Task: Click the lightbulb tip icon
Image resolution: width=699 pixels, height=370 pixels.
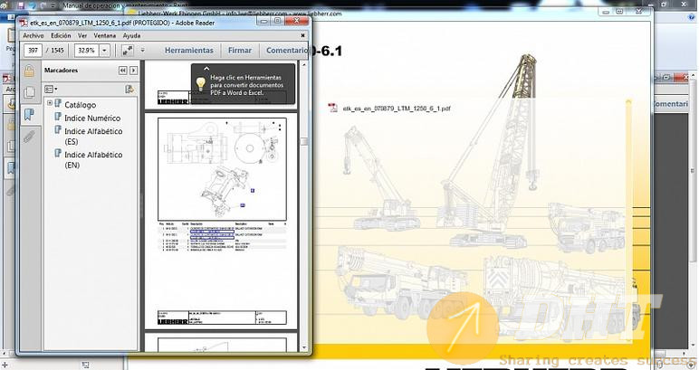Action: coord(201,84)
